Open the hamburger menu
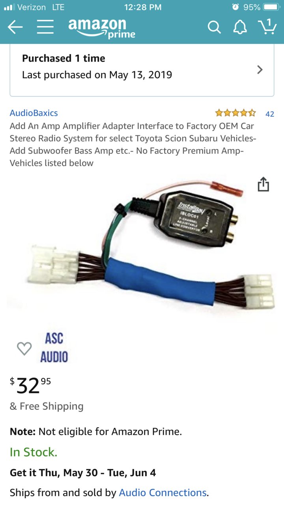Image resolution: width=284 pixels, height=505 pixels. tap(45, 27)
